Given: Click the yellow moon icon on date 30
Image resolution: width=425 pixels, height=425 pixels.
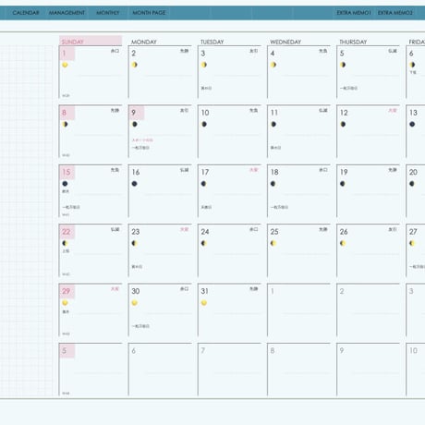Looking at the screenshot, I should 135,303.
